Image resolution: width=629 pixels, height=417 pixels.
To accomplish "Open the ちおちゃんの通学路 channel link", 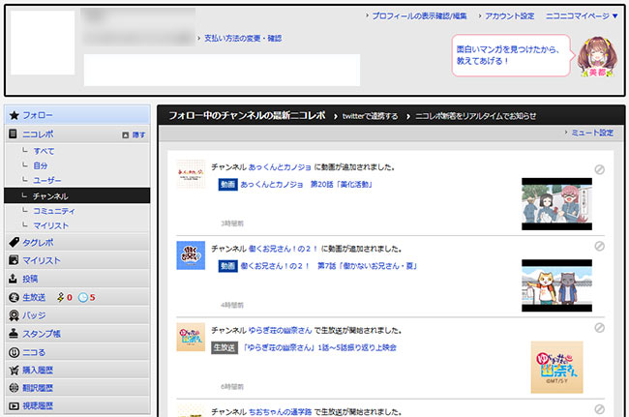I will pos(280,412).
